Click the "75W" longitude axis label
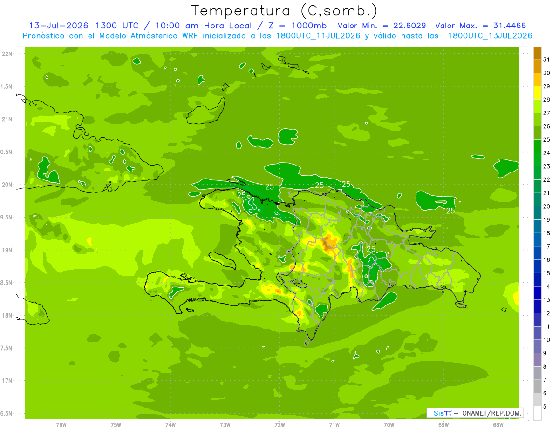Image resolution: width=559 pixels, height=431 pixels. point(116,425)
